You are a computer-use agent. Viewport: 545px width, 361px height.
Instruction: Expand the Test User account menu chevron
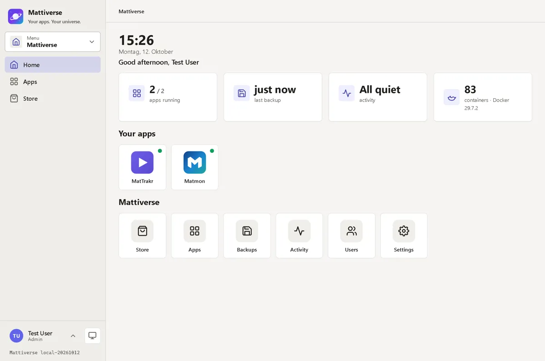(73, 336)
